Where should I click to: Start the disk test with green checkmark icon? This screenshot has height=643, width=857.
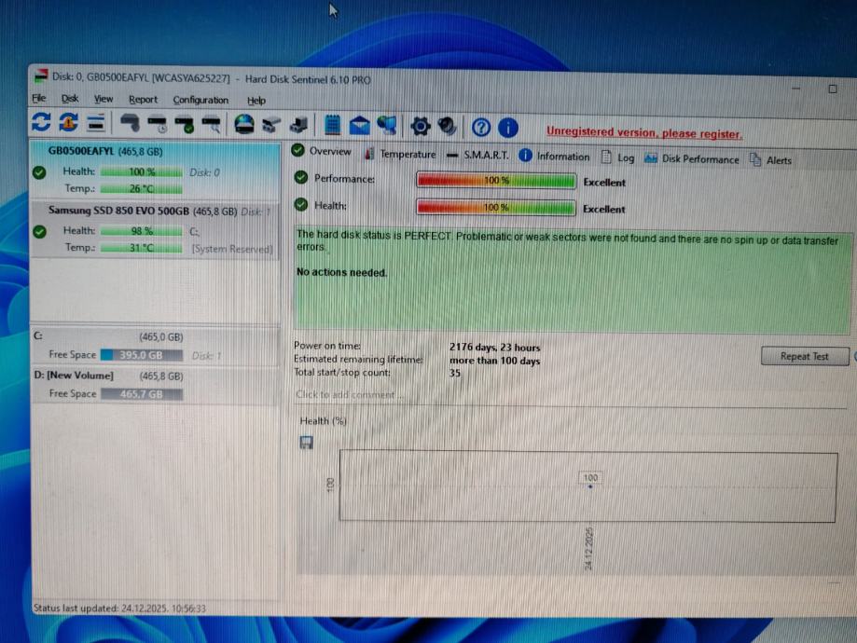click(x=185, y=125)
